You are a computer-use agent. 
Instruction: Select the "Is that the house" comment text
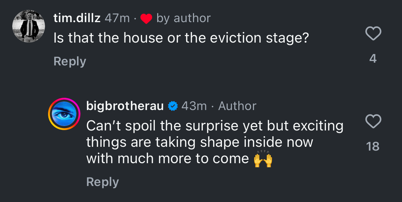pyautogui.click(x=181, y=38)
